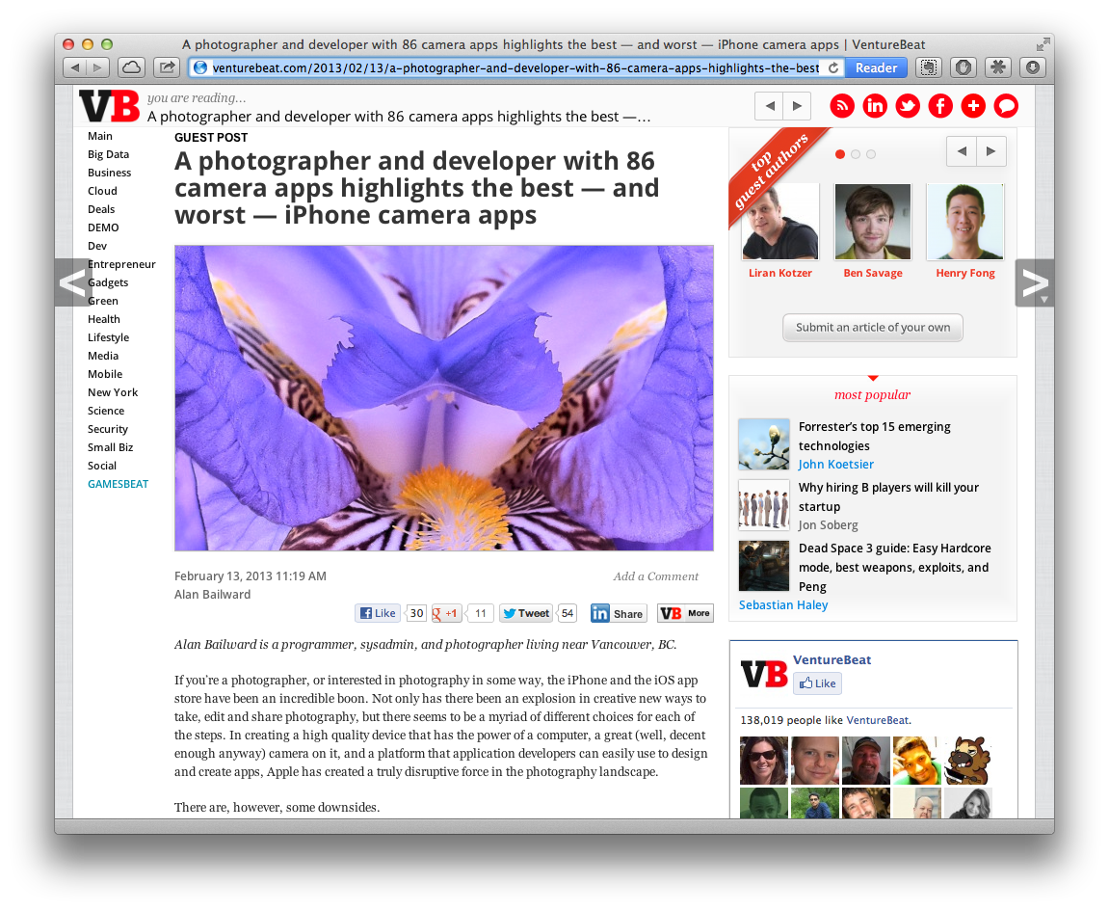The height and width of the screenshot is (910, 1109).
Task: Click the Tweet button
Action: tap(526, 613)
